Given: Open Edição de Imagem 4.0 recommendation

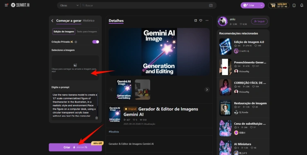Looking at the screenshot, I should point(243,46).
